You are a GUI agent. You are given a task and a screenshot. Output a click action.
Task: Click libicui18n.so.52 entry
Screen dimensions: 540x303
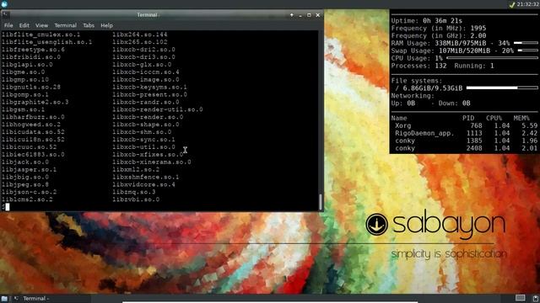point(33,140)
